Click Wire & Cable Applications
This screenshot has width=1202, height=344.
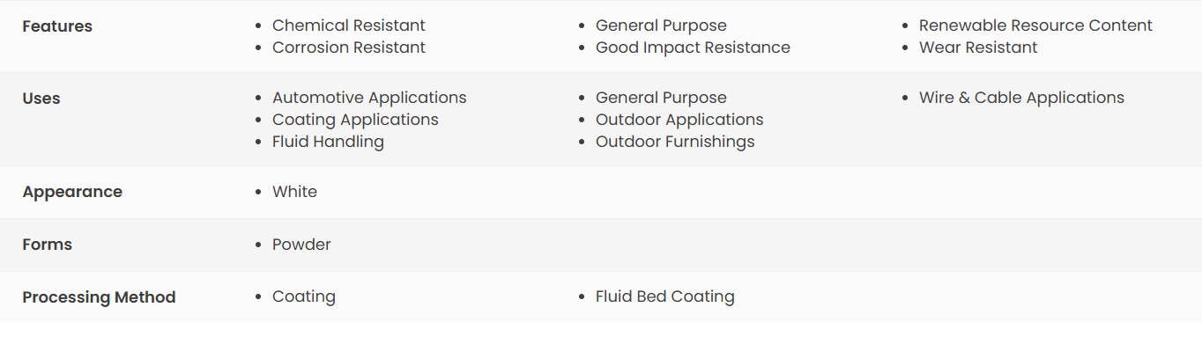coord(1021,98)
